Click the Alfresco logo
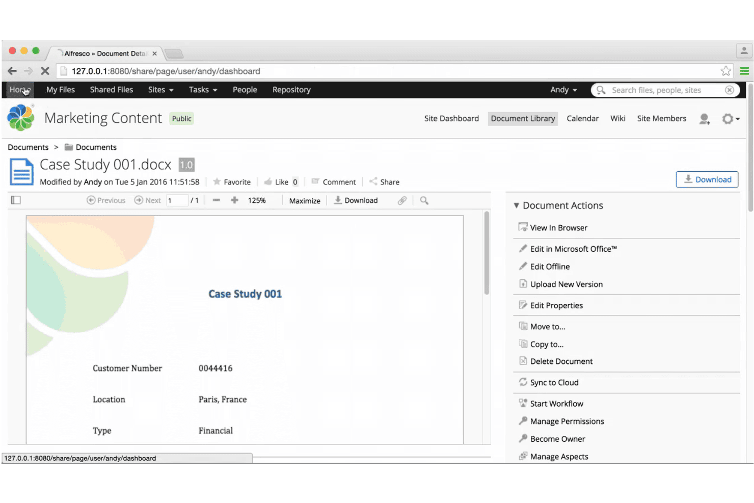 click(x=21, y=117)
